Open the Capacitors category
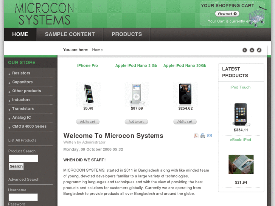Screen dimensions: 275x206 coord(22,82)
